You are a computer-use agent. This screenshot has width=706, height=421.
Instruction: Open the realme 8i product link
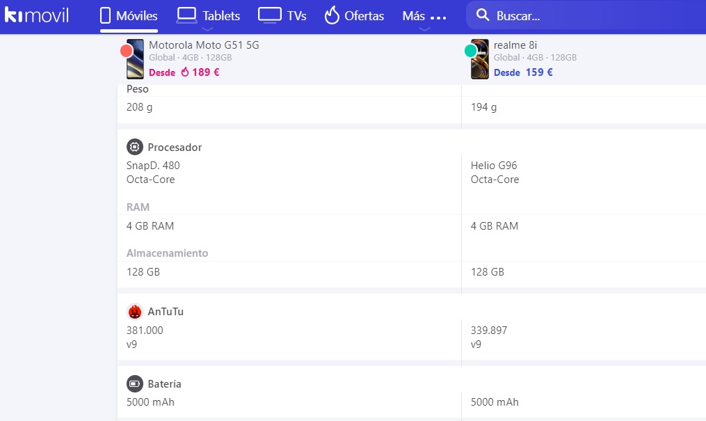coord(515,45)
